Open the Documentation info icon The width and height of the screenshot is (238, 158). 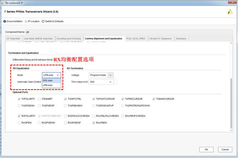pos(5,22)
